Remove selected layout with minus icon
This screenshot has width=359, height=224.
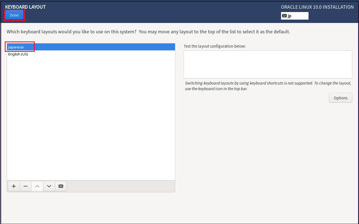coord(26,186)
